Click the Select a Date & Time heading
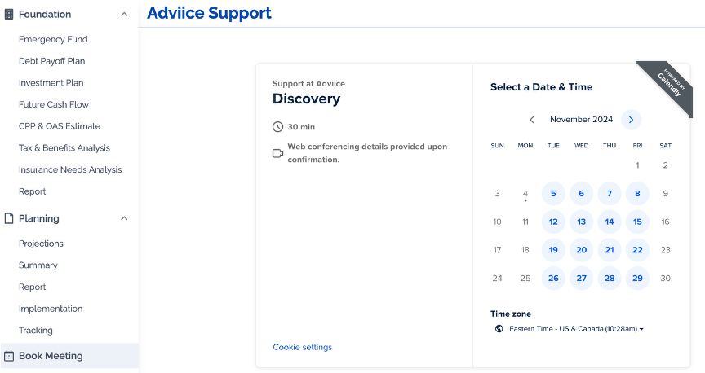 [541, 87]
